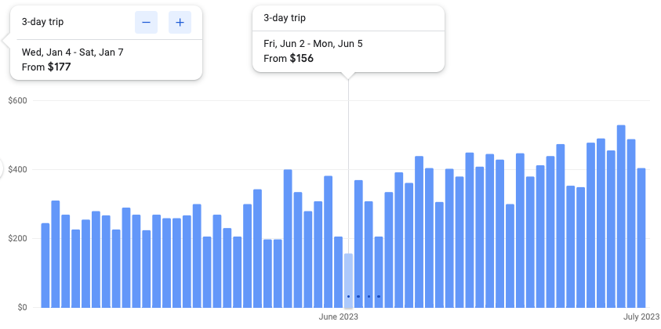Click the From $156 price in tooltip

[x=288, y=59]
